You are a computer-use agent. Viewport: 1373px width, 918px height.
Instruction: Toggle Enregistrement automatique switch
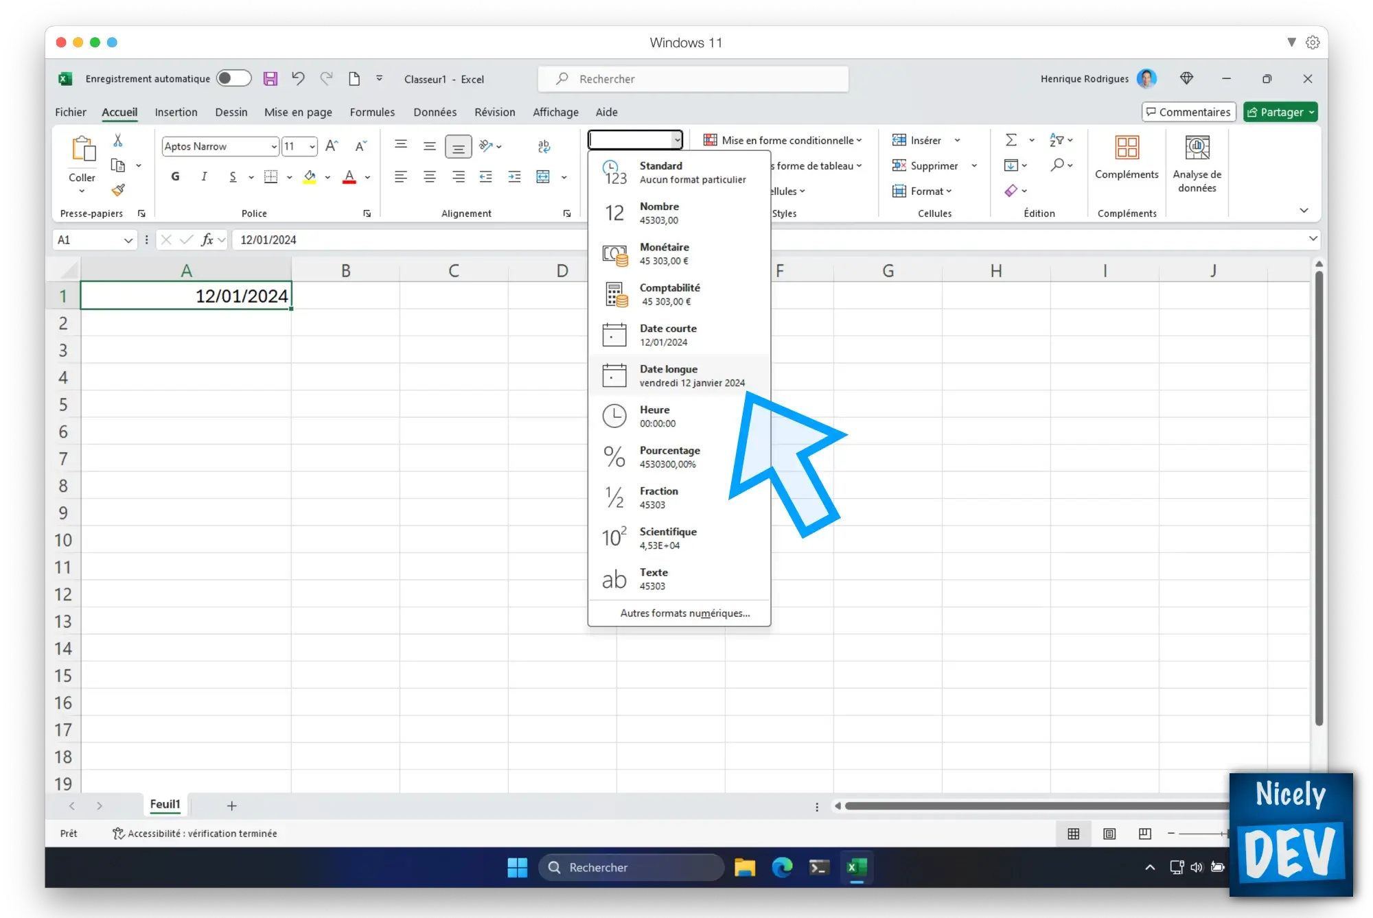pos(233,78)
